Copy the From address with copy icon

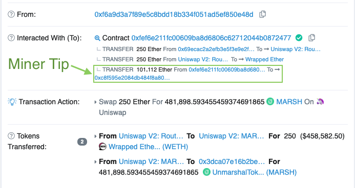[262, 14]
